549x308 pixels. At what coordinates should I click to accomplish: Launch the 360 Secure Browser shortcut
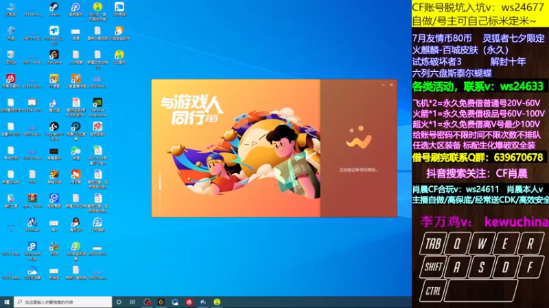tap(75, 250)
